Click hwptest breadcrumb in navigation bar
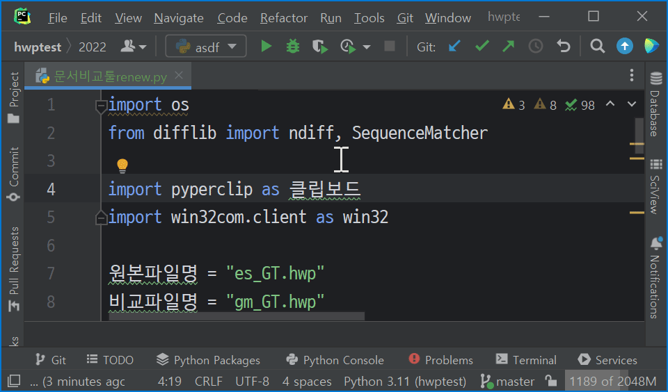The height and width of the screenshot is (392, 668). tap(38, 47)
